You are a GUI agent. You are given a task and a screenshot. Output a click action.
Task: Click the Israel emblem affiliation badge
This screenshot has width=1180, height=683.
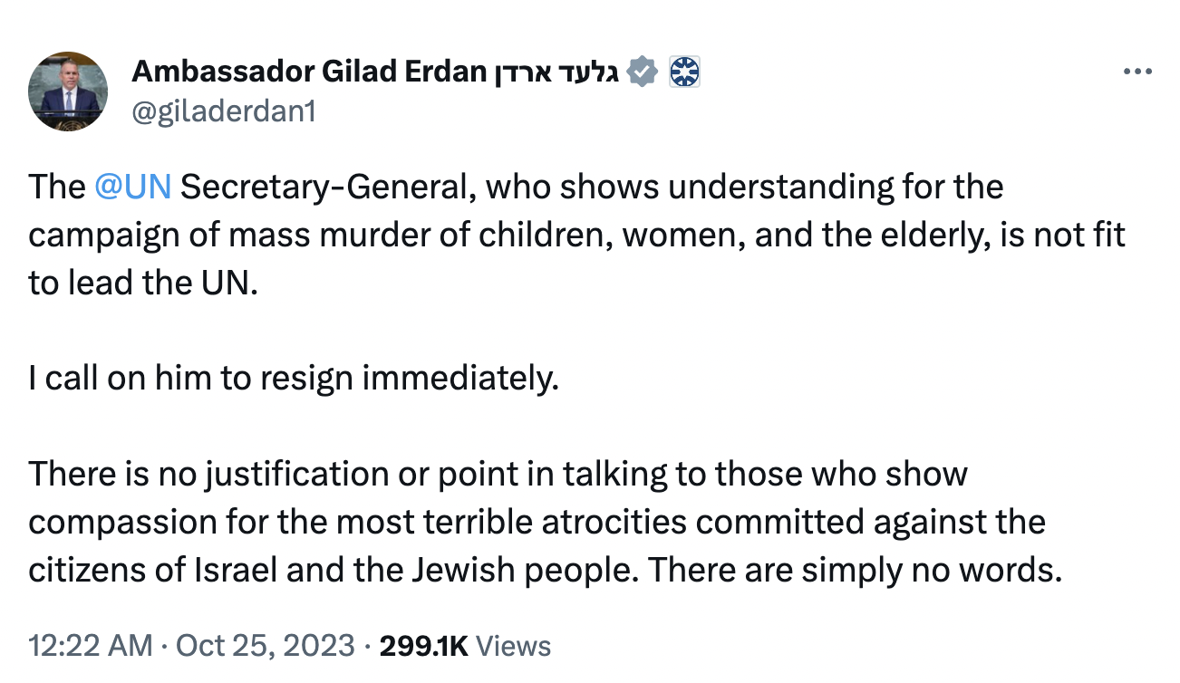(685, 71)
